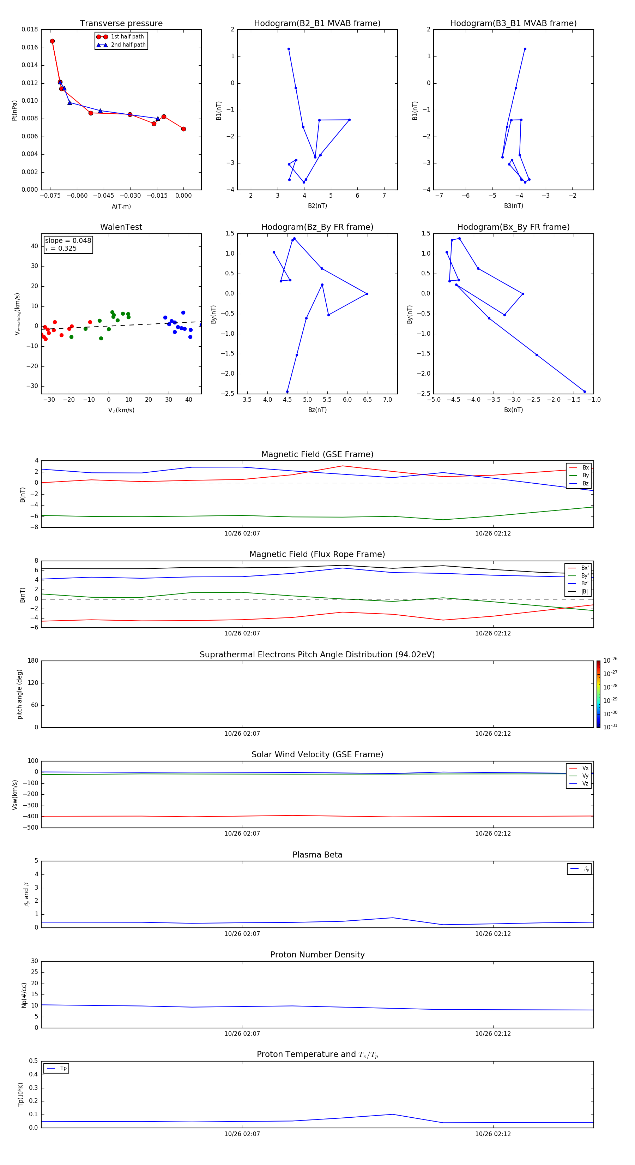Select the βp legend entry in Plasma Beta
The height and width of the screenshot is (1165, 635).
point(579,869)
